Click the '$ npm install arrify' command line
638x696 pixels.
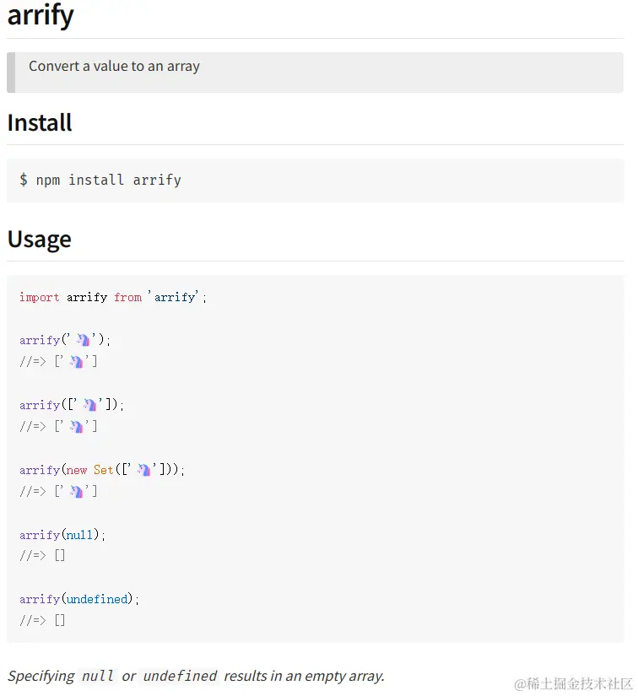point(100,180)
